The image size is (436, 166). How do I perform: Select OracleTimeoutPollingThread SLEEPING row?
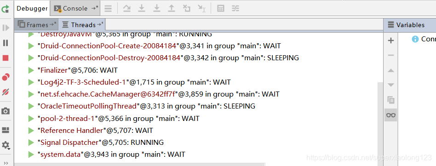point(146,106)
